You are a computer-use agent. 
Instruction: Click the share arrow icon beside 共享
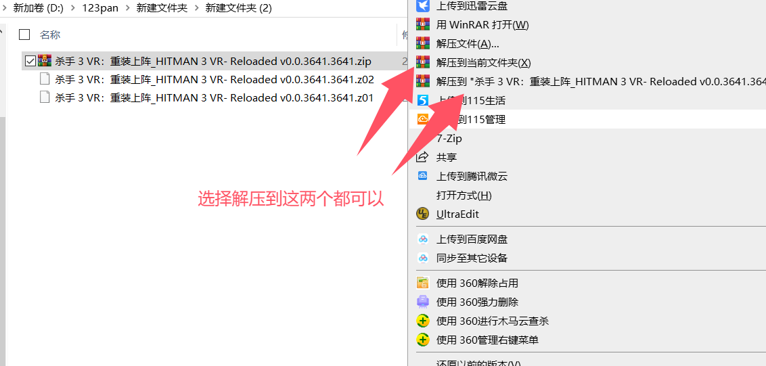pos(422,157)
